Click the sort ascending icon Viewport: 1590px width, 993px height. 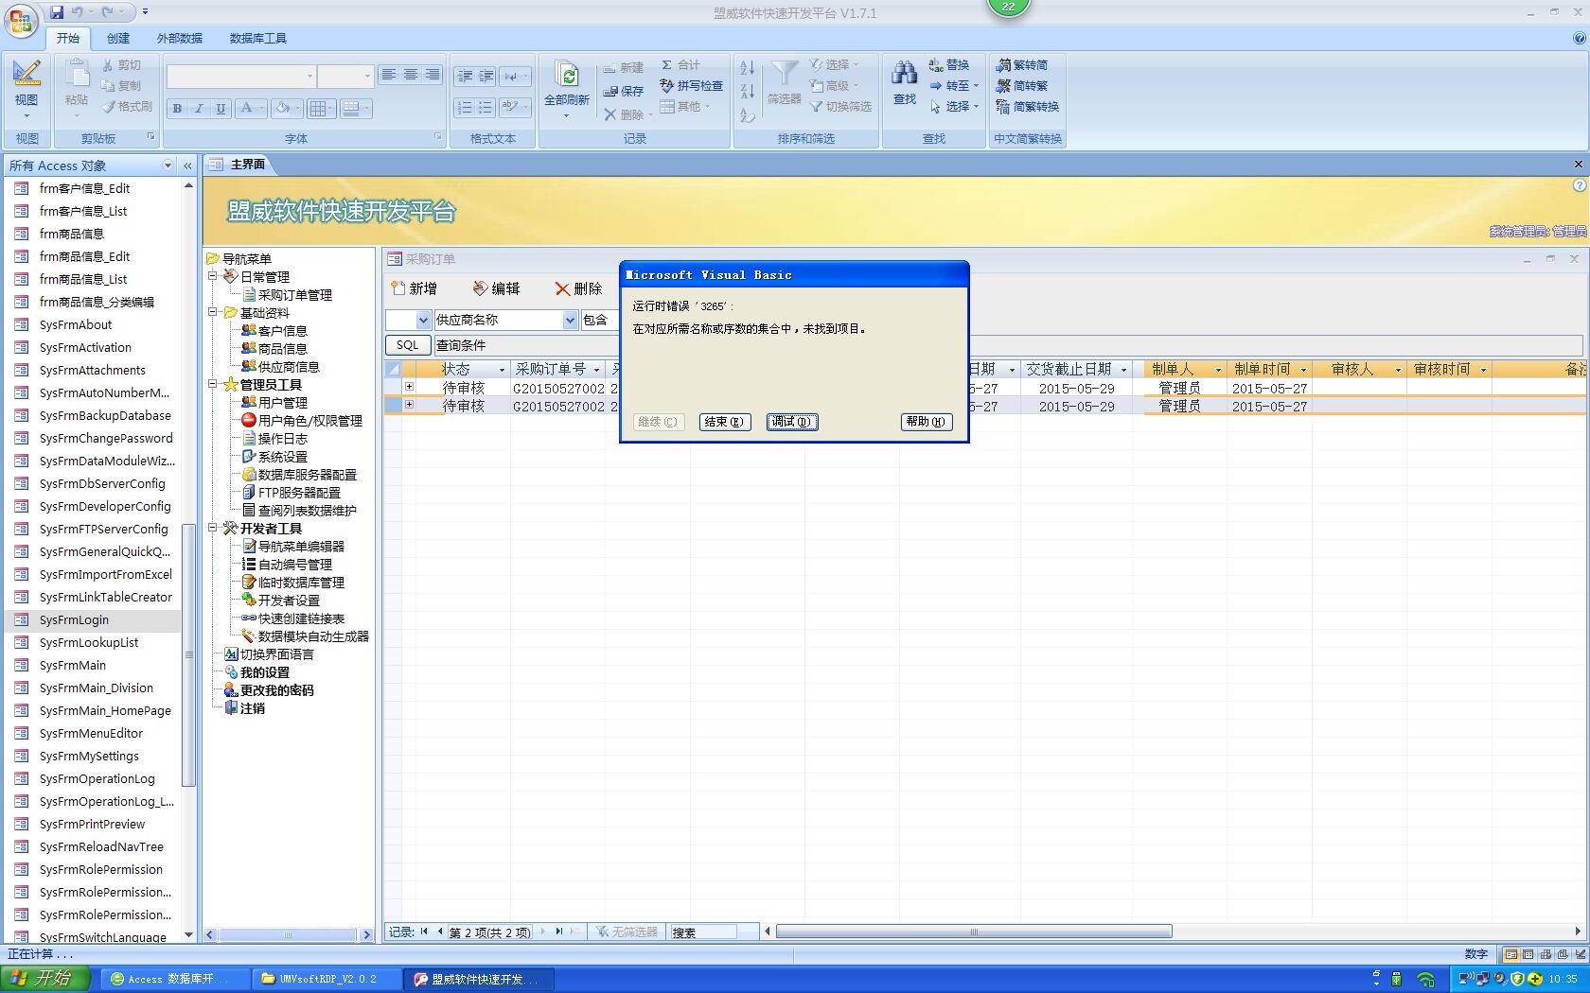747,68
